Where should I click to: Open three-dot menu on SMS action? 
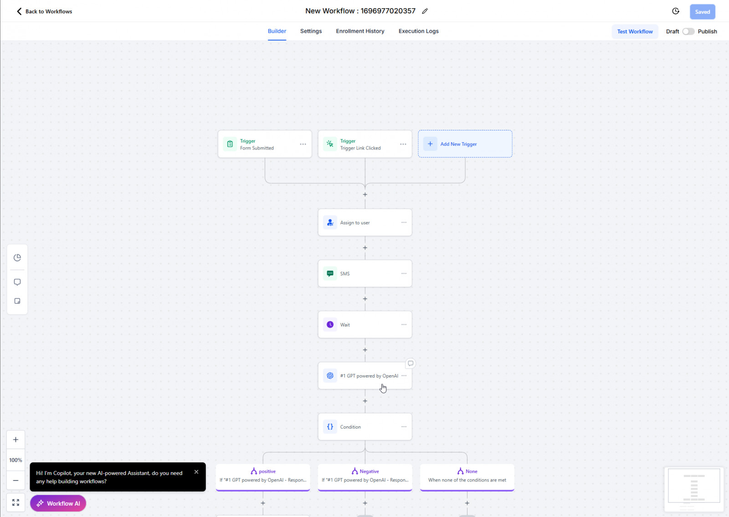(x=404, y=274)
